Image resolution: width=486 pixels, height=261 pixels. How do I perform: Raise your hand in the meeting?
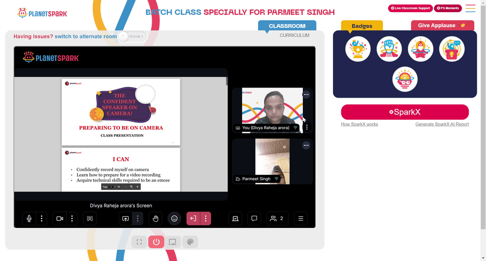point(156,219)
